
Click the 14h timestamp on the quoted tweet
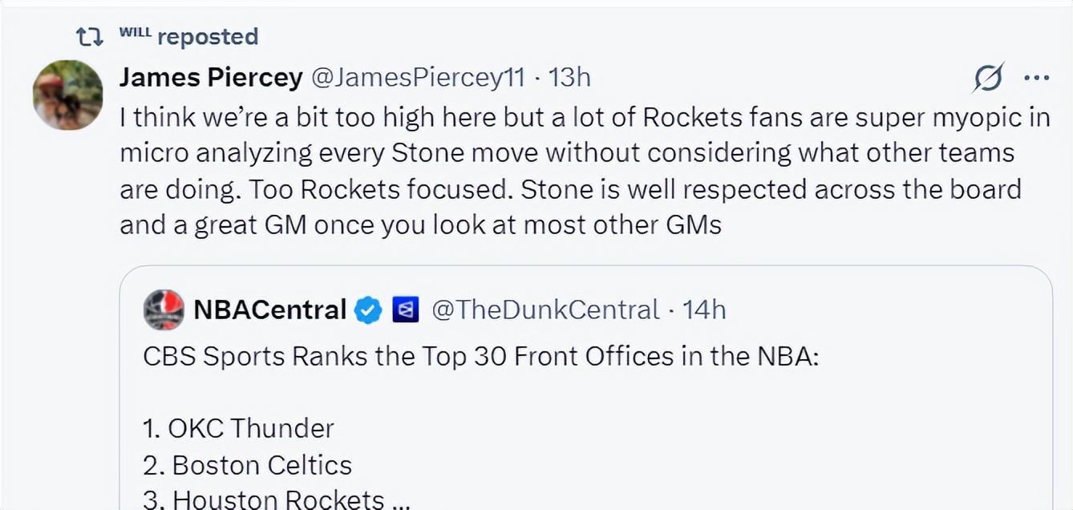pyautogui.click(x=703, y=310)
